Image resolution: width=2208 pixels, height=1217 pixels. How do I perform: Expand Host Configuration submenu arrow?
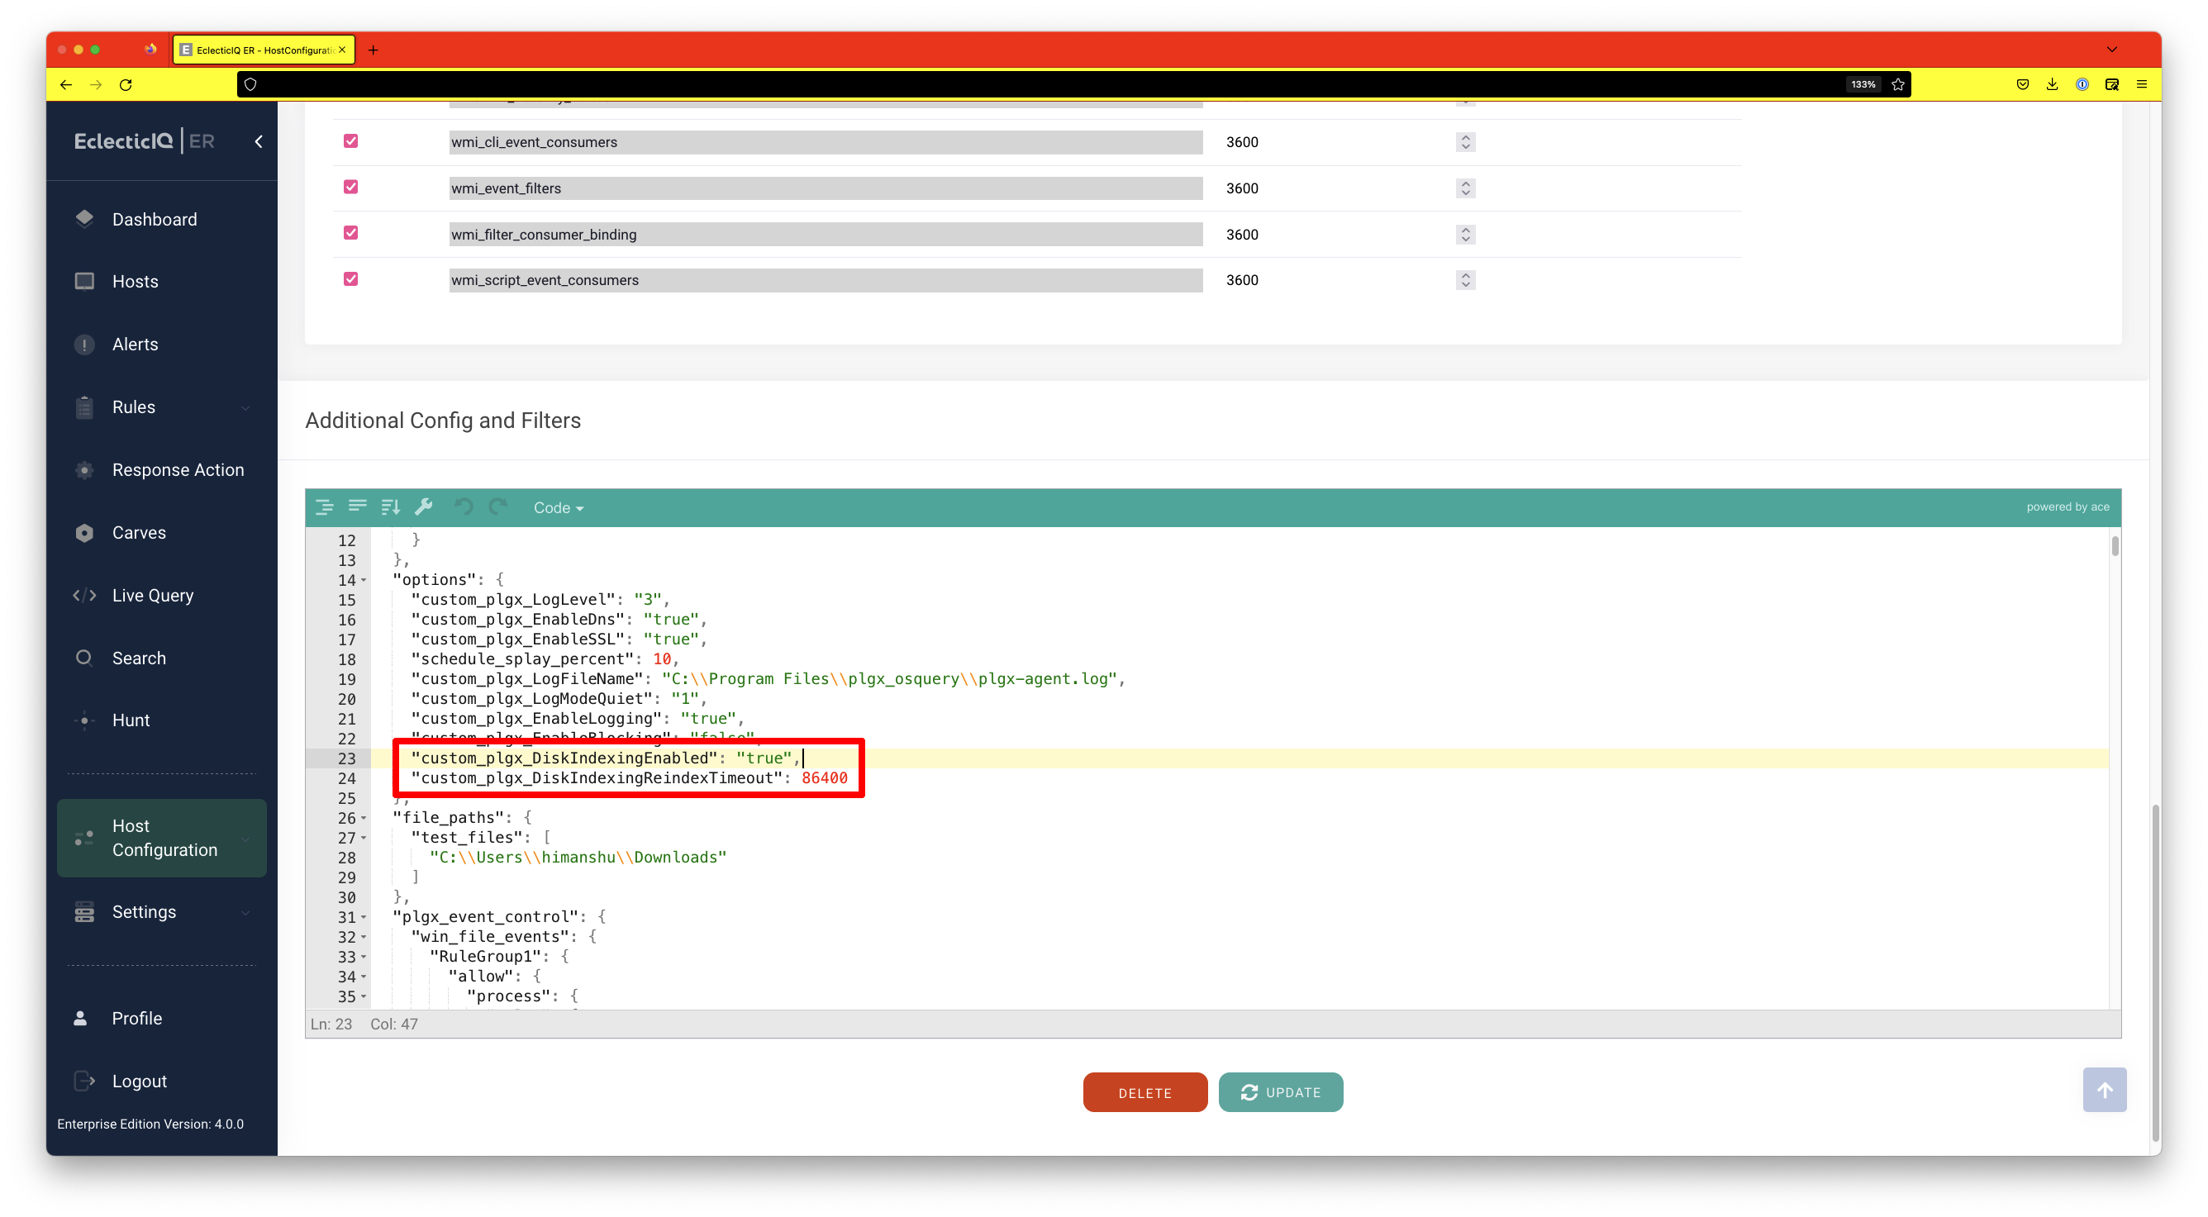point(246,839)
